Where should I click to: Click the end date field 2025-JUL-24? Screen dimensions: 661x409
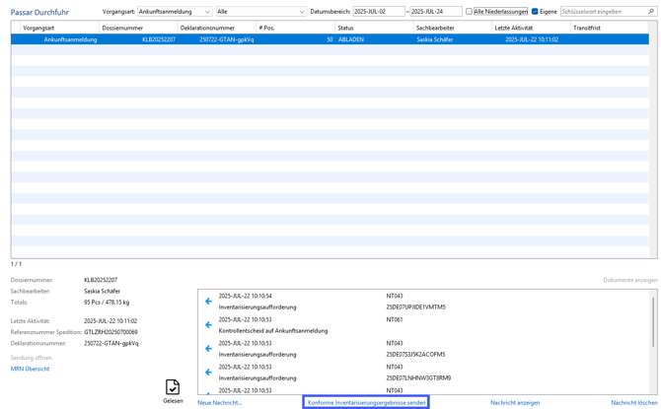coord(436,12)
